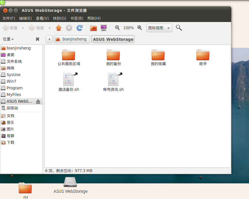
Task: Open the 查看(V) menu
Action: (42, 18)
